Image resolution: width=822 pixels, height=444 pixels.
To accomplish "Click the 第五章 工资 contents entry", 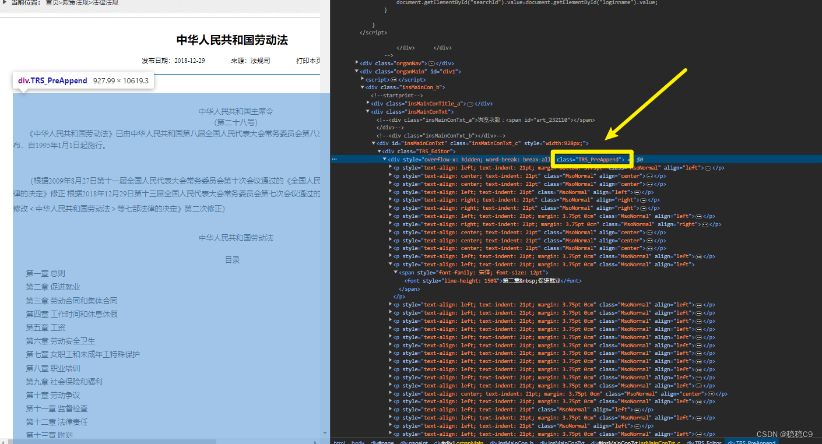I will [x=45, y=327].
